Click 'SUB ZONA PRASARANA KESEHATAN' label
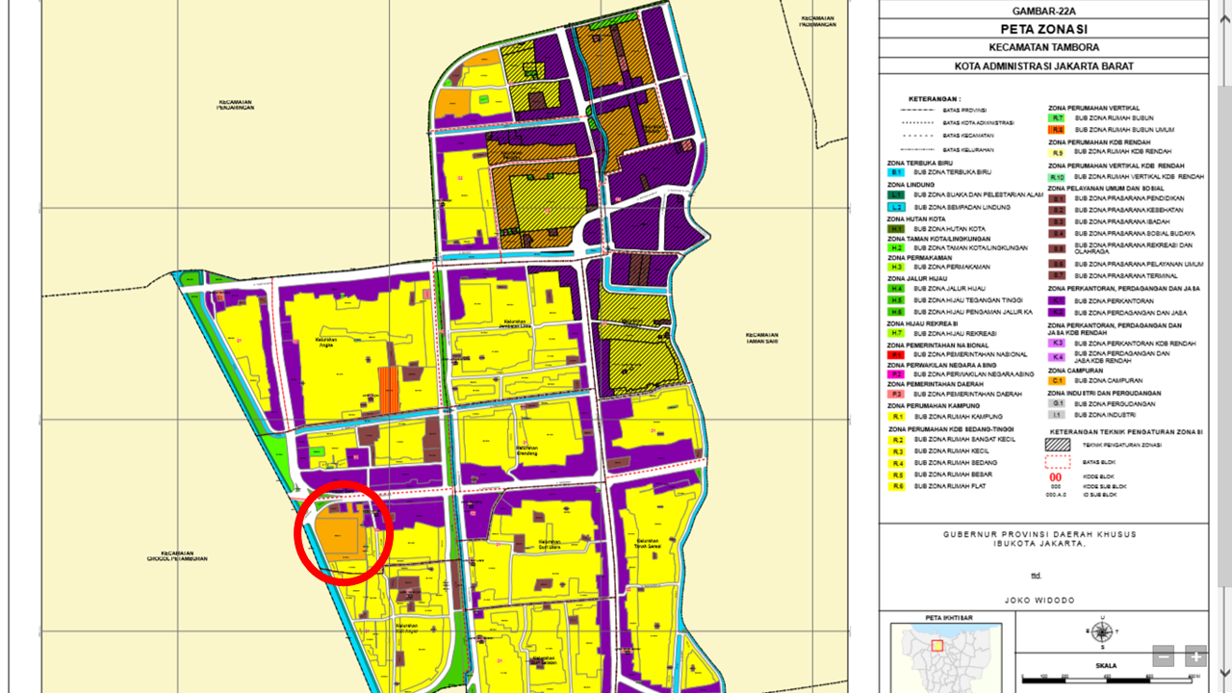The image size is (1232, 693). 1129,210
